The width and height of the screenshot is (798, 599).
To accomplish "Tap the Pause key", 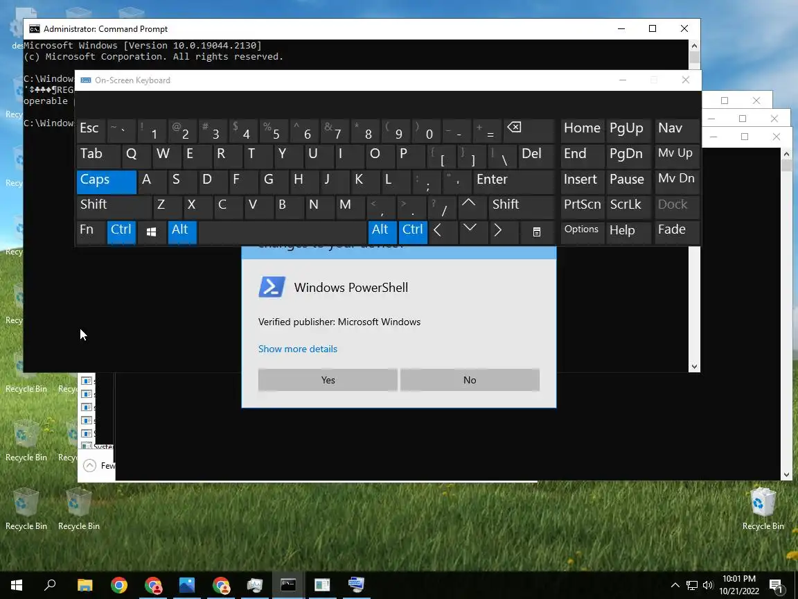I will click(628, 182).
